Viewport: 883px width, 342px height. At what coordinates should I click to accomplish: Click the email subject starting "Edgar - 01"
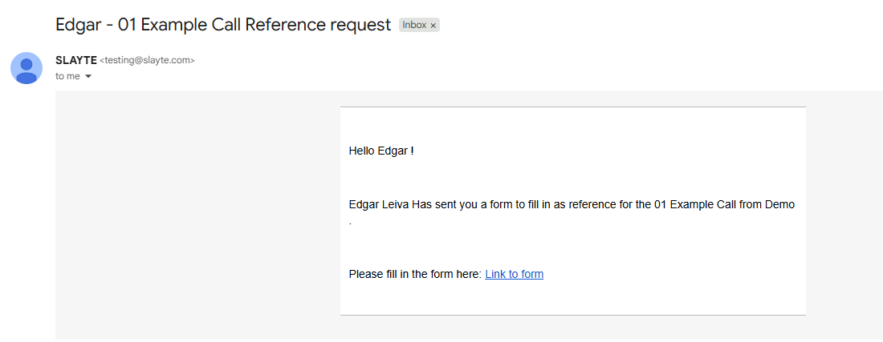coord(223,25)
